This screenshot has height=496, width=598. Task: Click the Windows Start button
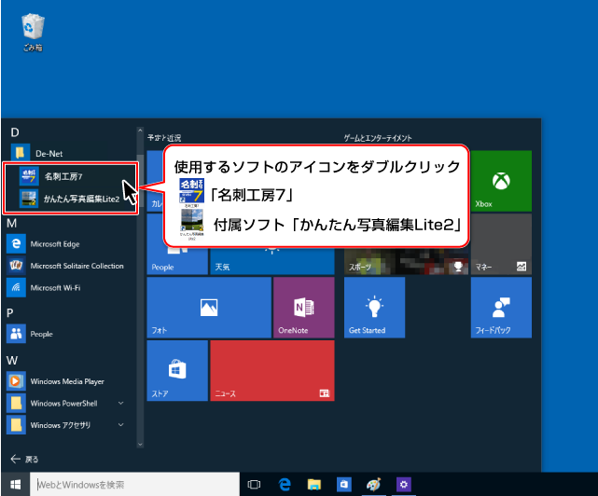pyautogui.click(x=15, y=484)
